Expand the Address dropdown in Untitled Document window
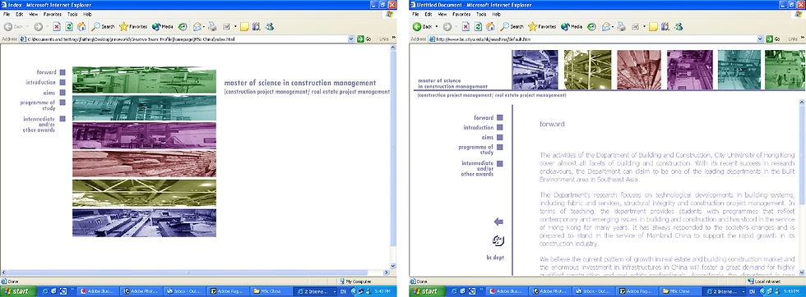Image resolution: width=806 pixels, height=297 pixels. [760, 39]
